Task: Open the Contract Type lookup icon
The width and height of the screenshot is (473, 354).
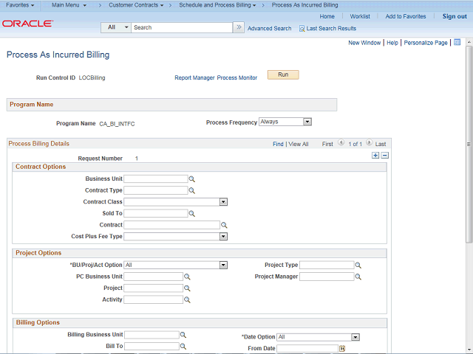Action: pos(191,190)
